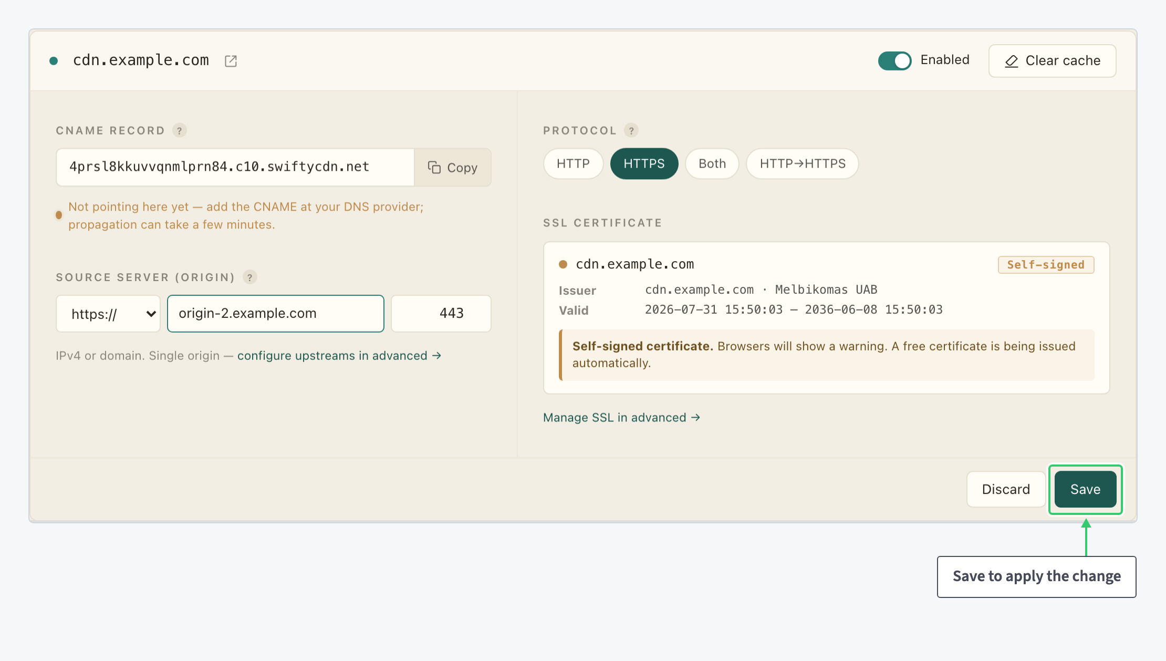Edit the origin-2.example.com hostname field
This screenshot has height=661, width=1166.
(x=276, y=314)
